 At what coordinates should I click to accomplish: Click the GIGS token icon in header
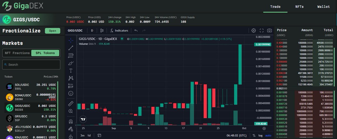tap(6, 20)
